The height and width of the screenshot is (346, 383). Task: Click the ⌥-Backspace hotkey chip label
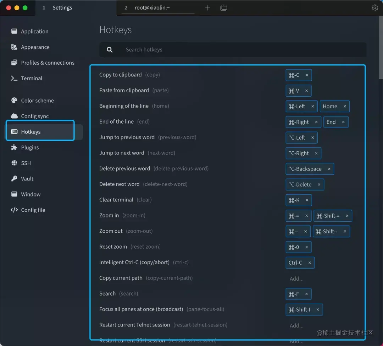[x=305, y=169]
